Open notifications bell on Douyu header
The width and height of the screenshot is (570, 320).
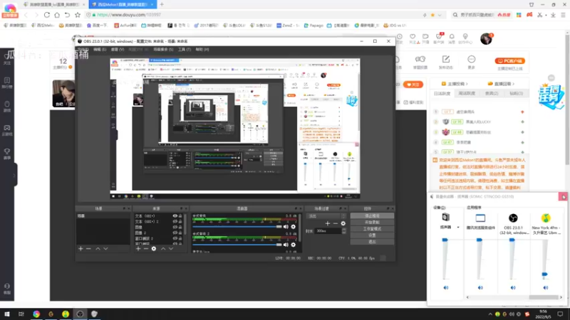[452, 38]
